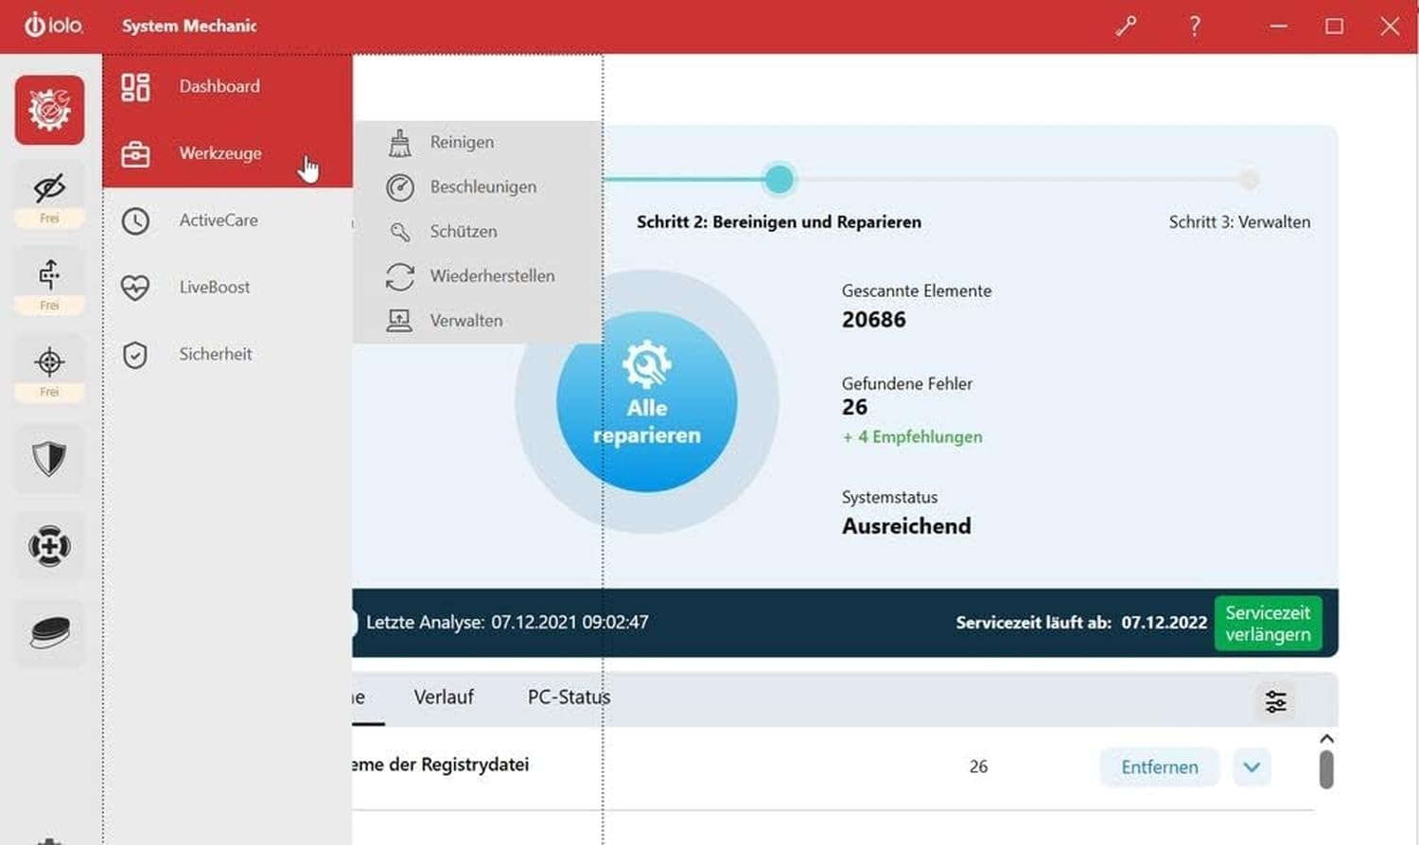Open the shield sidebar icon
The width and height of the screenshot is (1419, 845).
[49, 459]
